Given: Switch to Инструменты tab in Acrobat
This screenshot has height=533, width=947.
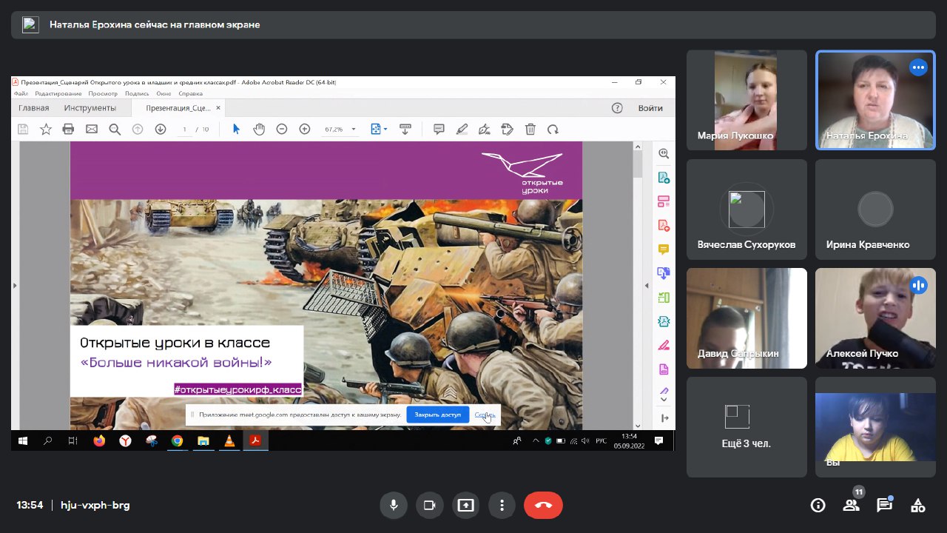Looking at the screenshot, I should click(90, 108).
